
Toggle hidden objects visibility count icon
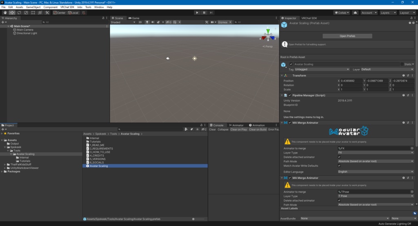point(169,22)
